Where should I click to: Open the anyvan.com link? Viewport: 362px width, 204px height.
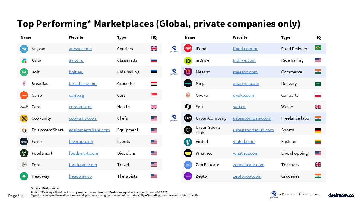pos(80,49)
